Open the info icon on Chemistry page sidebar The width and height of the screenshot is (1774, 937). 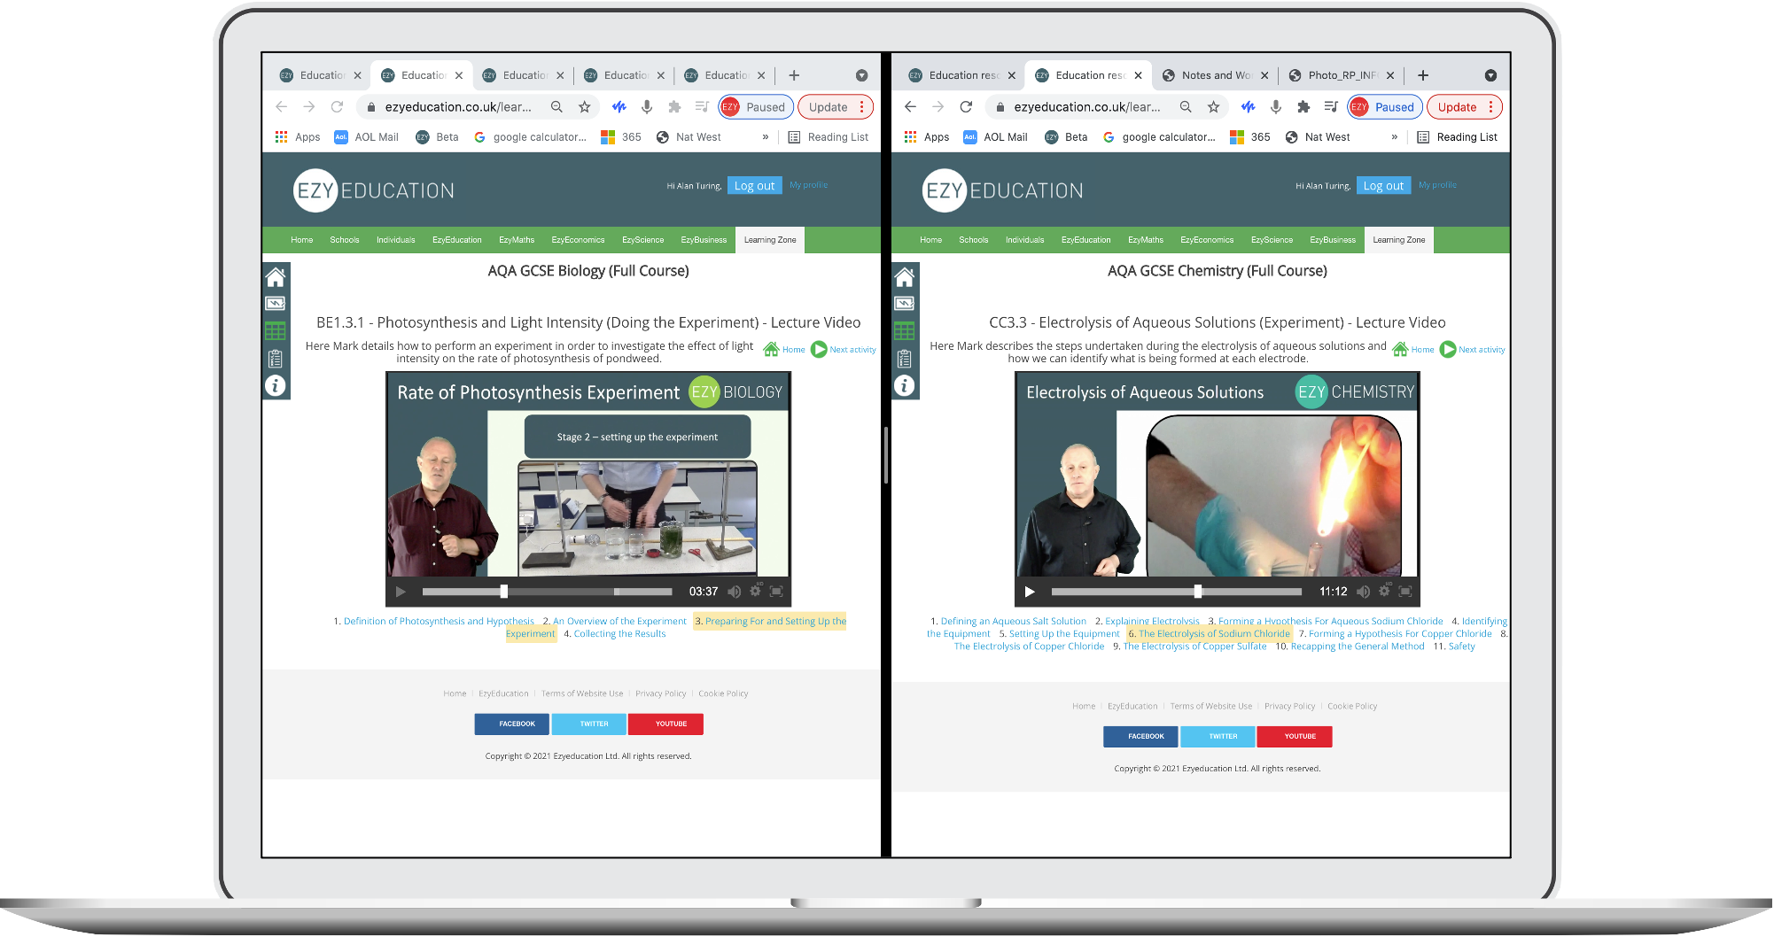click(x=904, y=385)
